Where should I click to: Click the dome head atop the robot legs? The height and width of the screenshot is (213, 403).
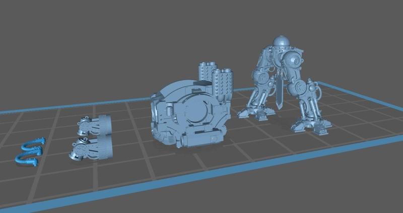pos(282,41)
